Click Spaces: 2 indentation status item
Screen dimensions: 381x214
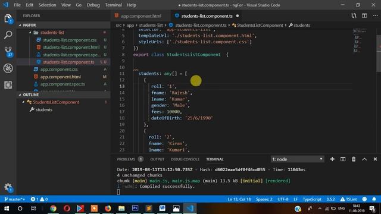click(264, 199)
